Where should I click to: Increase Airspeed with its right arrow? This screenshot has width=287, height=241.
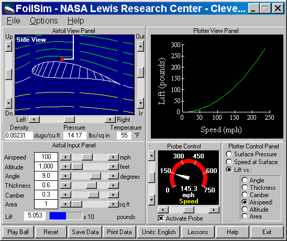(x=113, y=157)
